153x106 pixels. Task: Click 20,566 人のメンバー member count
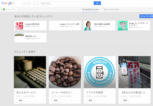[x=33, y=26]
